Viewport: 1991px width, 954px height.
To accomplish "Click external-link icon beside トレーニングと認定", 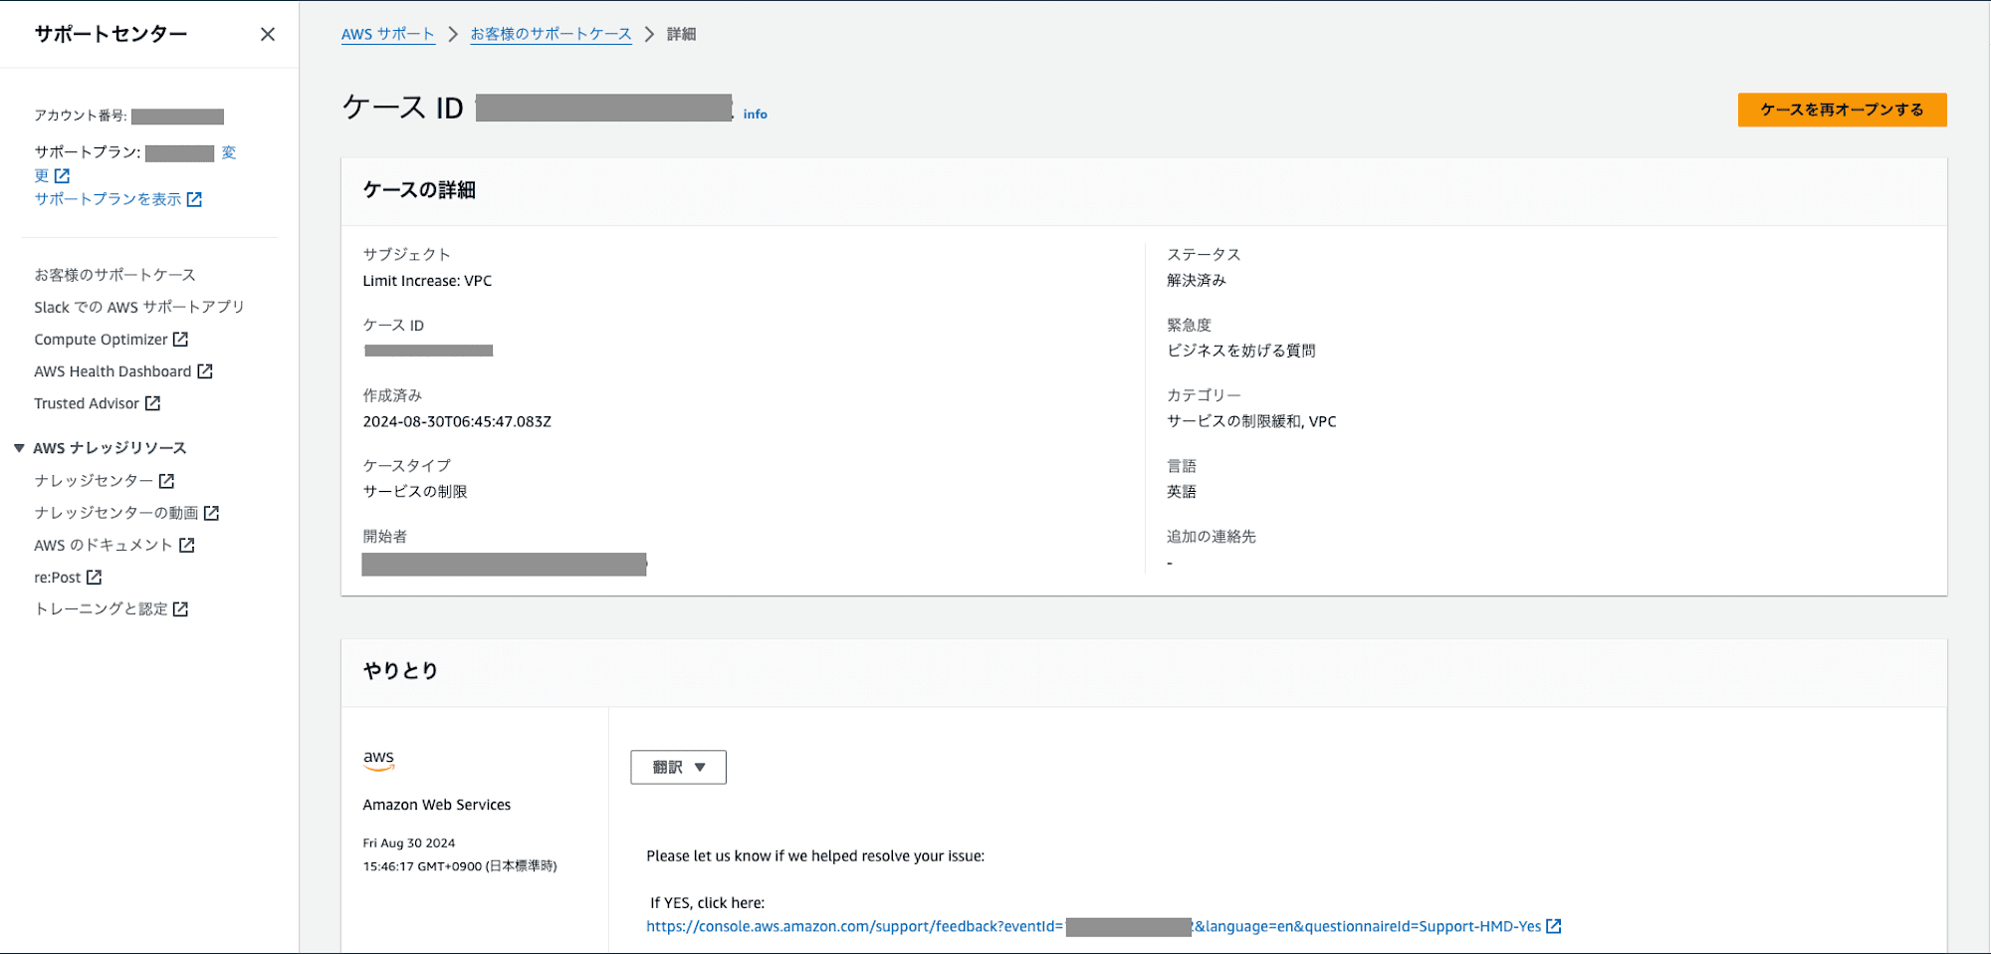I will coord(180,608).
